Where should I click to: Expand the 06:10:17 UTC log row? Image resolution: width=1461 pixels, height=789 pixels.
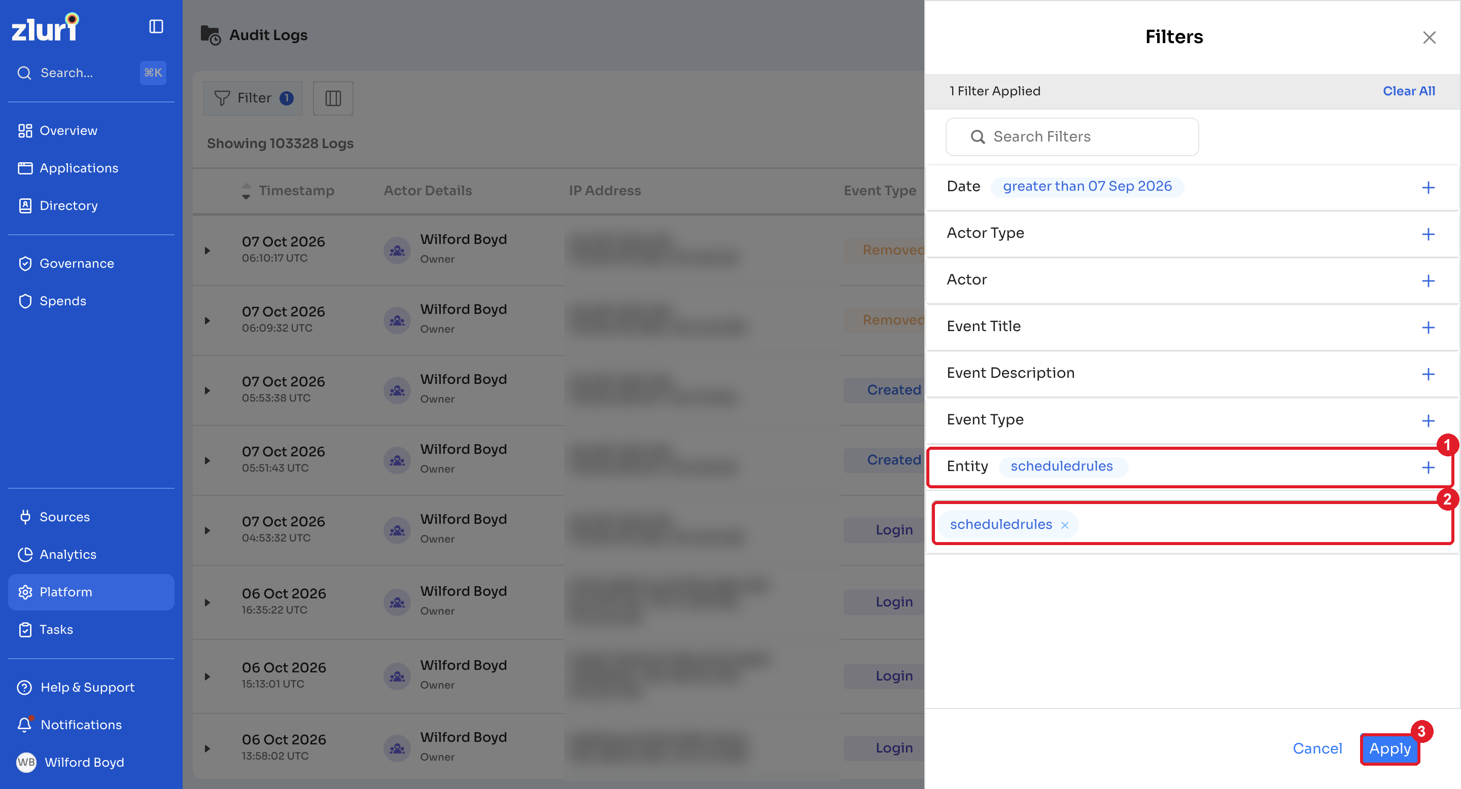[x=207, y=250]
